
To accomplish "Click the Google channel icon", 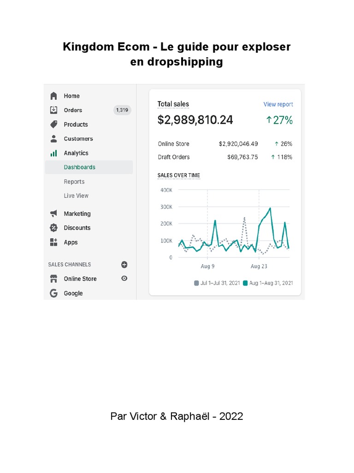I will tap(54, 293).
